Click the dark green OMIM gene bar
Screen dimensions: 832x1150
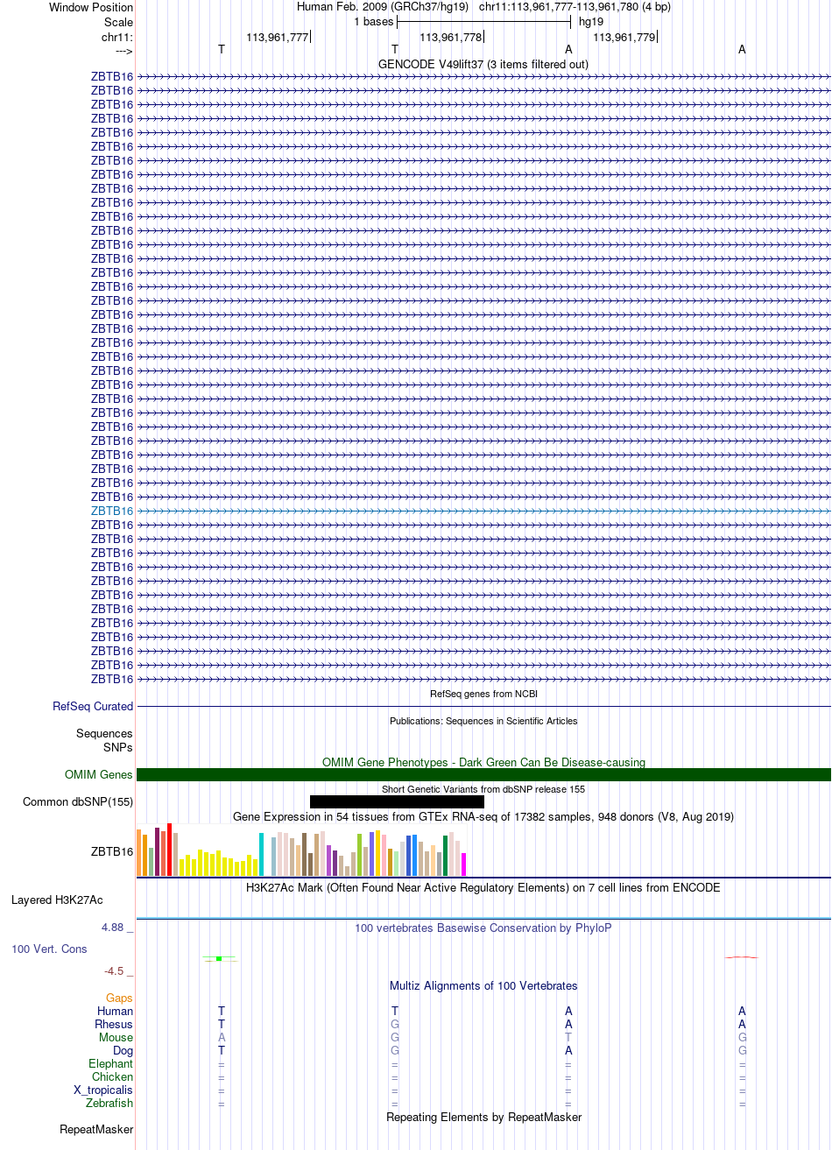pos(483,774)
